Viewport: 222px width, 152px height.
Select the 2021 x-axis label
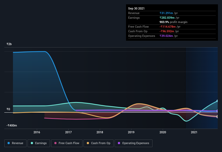pos(194,132)
